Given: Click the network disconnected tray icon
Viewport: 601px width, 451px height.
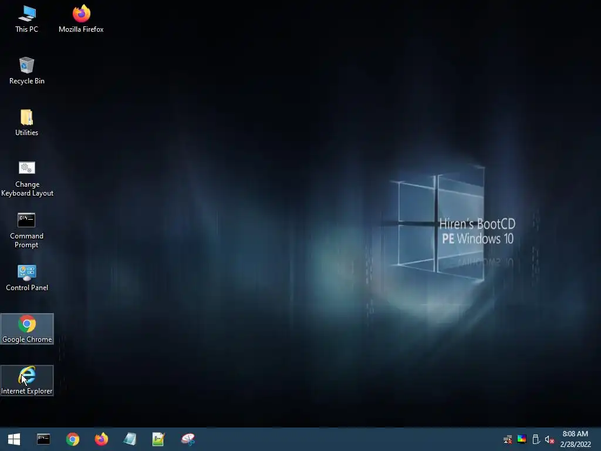Looking at the screenshot, I should tap(508, 439).
